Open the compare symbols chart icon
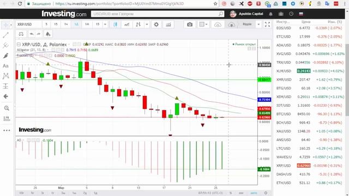 coord(127,24)
